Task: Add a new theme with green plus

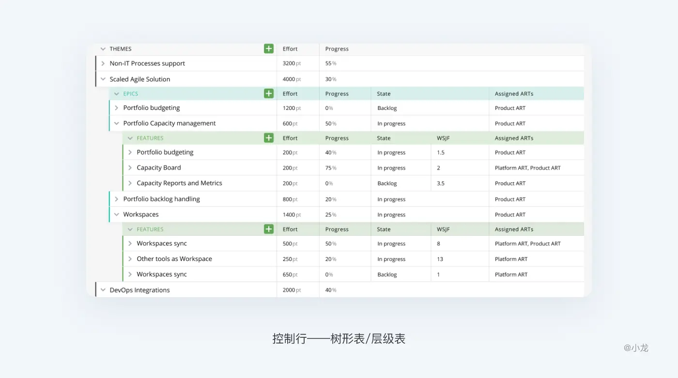Action: (269, 48)
